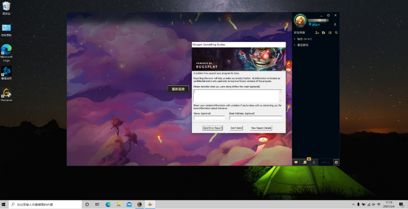
Task: Open the client settings gear
Action: (x=328, y=15)
